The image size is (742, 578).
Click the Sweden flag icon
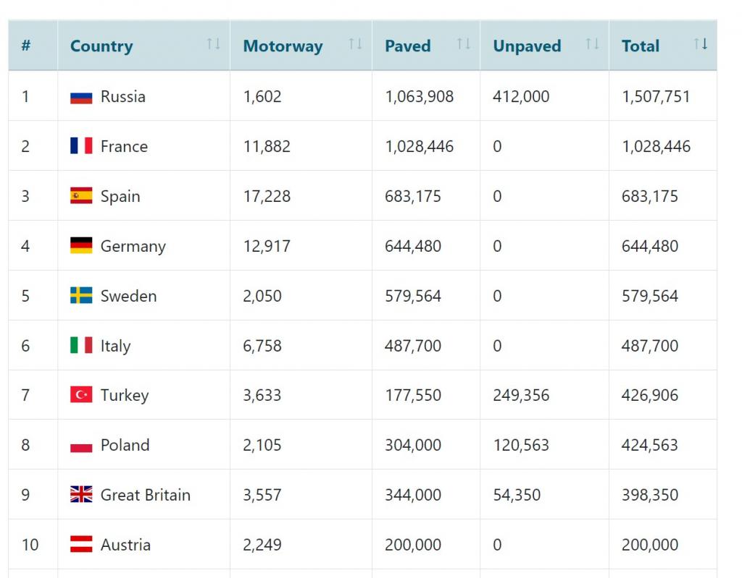tap(81, 296)
